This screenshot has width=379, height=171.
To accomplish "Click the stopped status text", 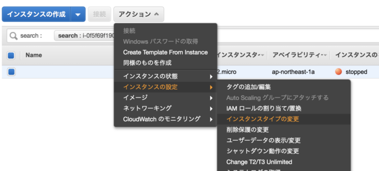I will pyautogui.click(x=356, y=72).
